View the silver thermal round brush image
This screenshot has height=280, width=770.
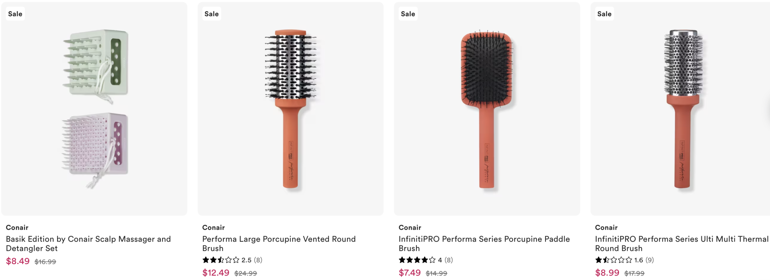click(683, 108)
